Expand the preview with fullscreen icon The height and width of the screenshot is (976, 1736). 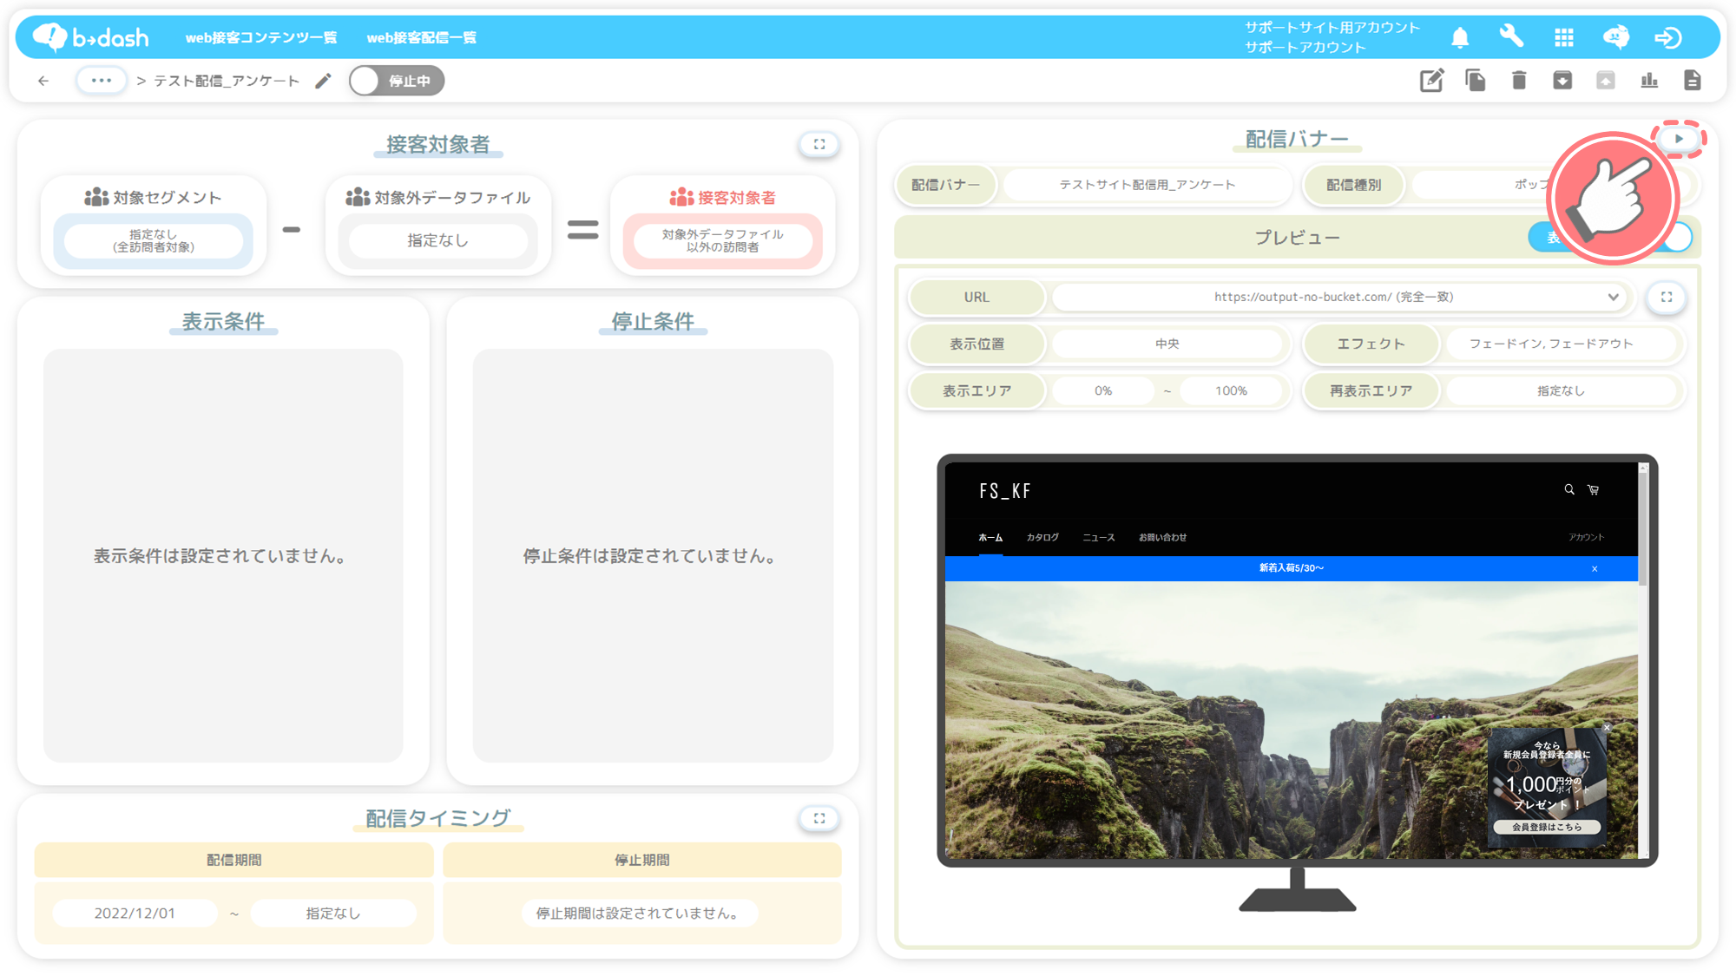1667,297
